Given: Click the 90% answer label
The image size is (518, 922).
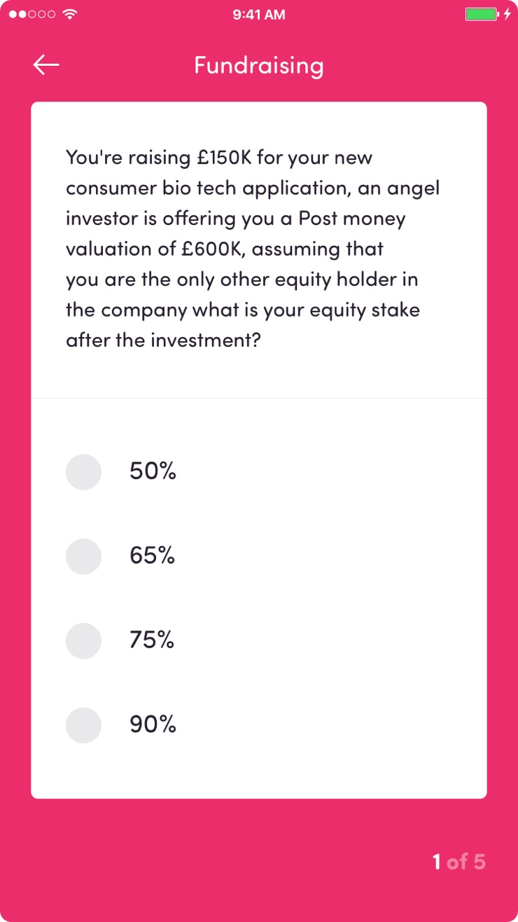Looking at the screenshot, I should pyautogui.click(x=153, y=724).
